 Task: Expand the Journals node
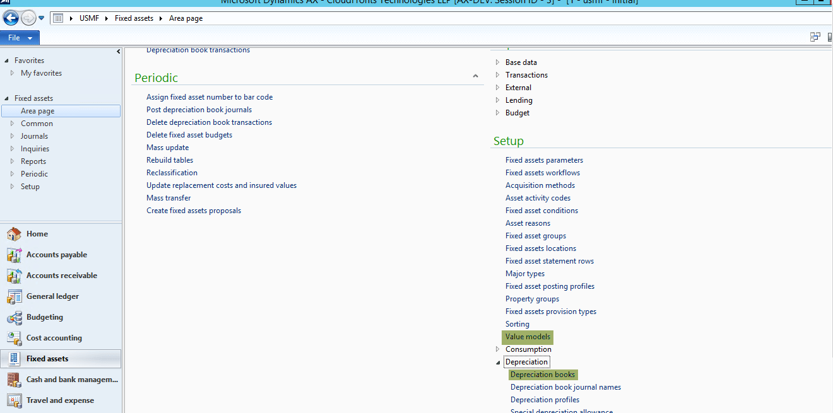12,136
